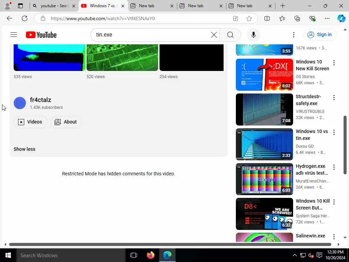Open the app available icon in address bar
This screenshot has height=262, width=349.
pyautogui.click(x=235, y=18)
